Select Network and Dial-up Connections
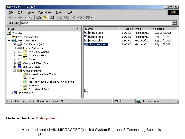The height and width of the screenshot is (139, 185). click(x=51, y=82)
